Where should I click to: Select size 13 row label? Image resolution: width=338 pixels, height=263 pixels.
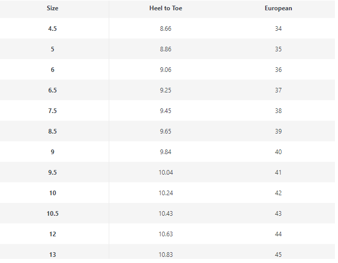[x=52, y=255]
